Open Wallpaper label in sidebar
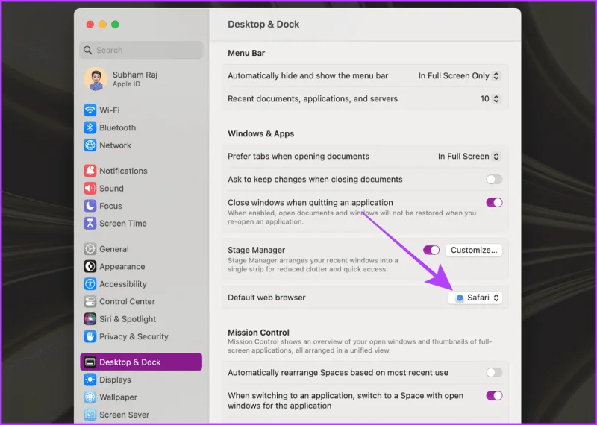The height and width of the screenshot is (425, 597). point(119,397)
